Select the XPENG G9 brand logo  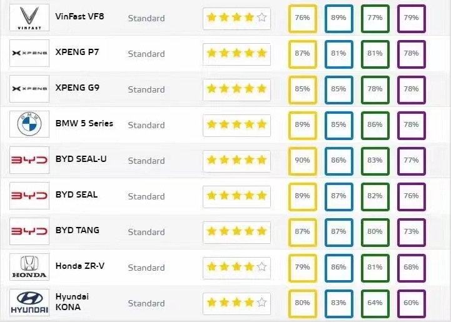coord(29,89)
